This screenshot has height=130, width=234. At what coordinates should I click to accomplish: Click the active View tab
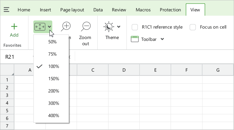(x=195, y=10)
